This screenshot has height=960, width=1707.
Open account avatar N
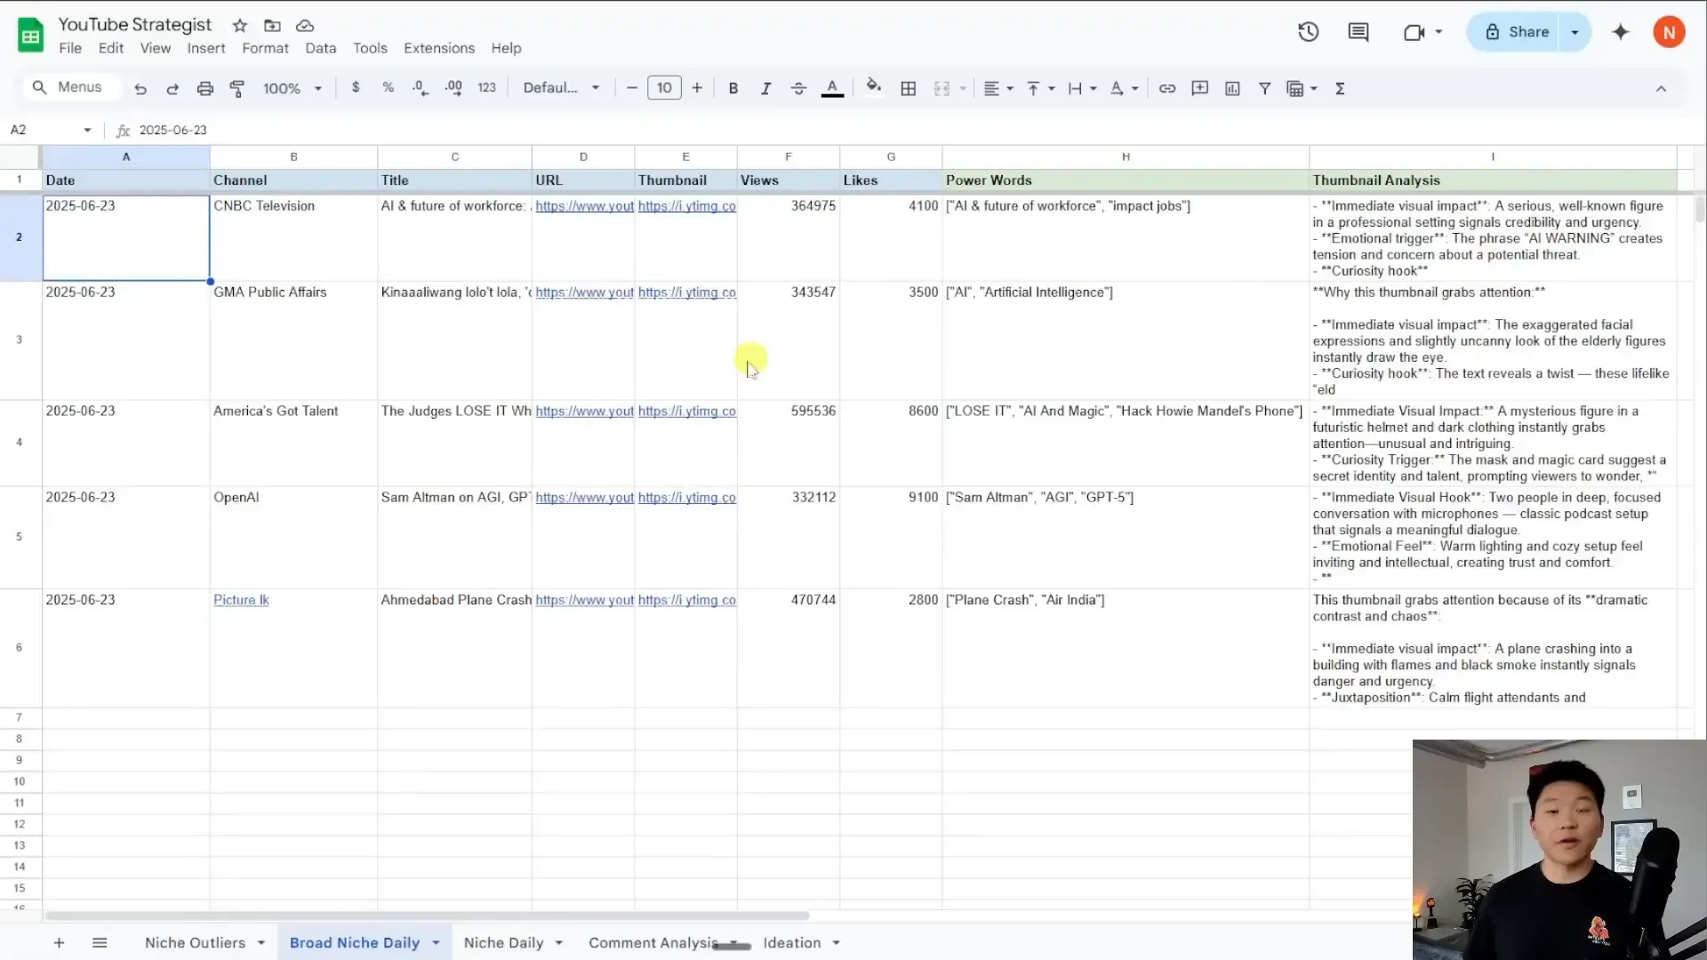coord(1669,32)
